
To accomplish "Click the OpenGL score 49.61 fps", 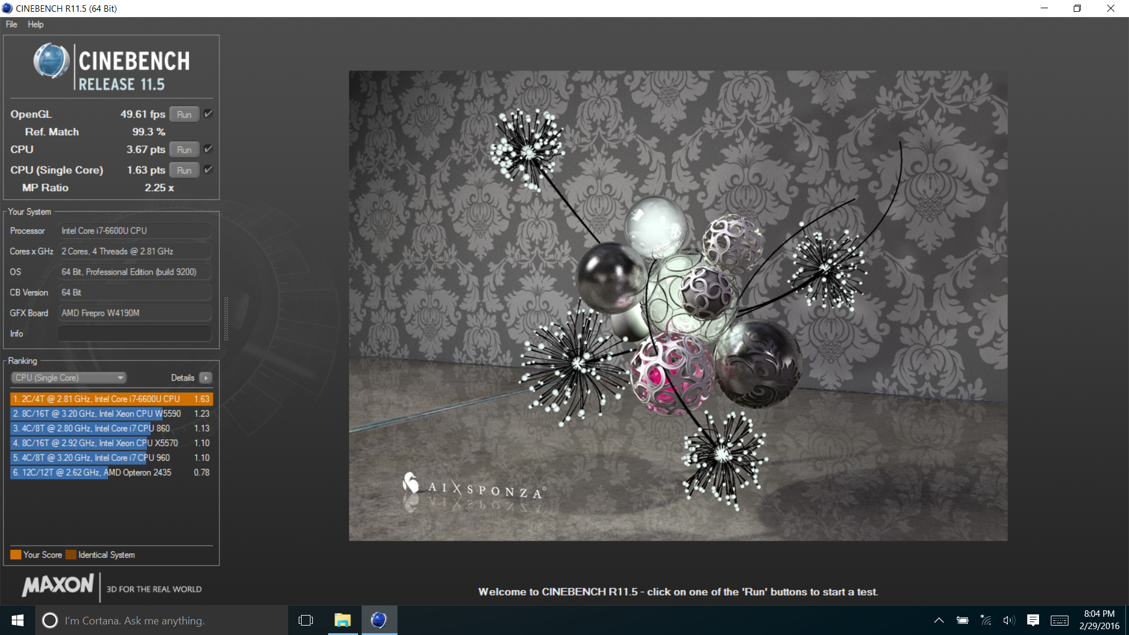I will [143, 114].
